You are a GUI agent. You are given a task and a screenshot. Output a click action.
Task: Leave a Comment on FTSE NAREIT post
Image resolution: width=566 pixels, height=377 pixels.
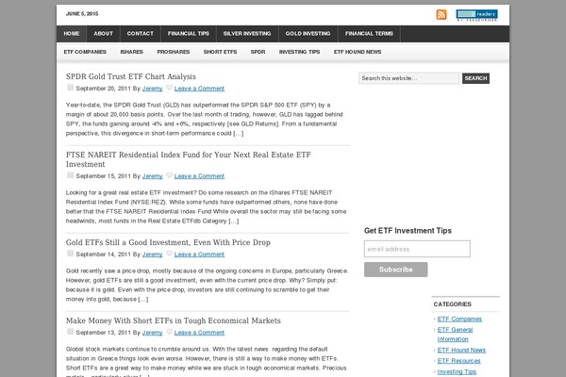[x=199, y=176]
